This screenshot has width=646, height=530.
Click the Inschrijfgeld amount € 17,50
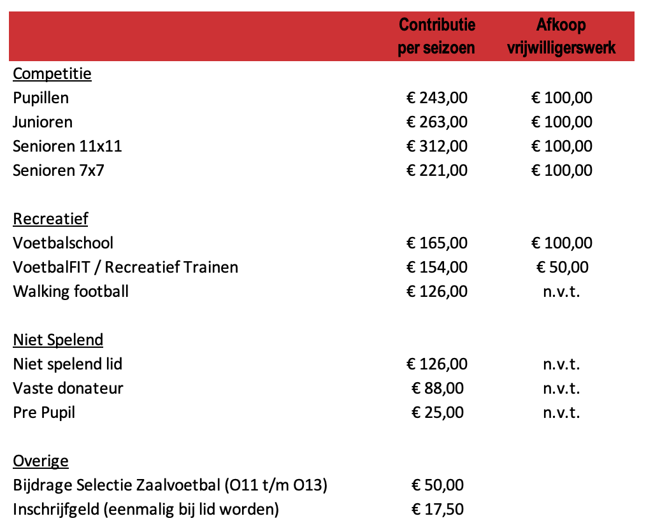437,510
